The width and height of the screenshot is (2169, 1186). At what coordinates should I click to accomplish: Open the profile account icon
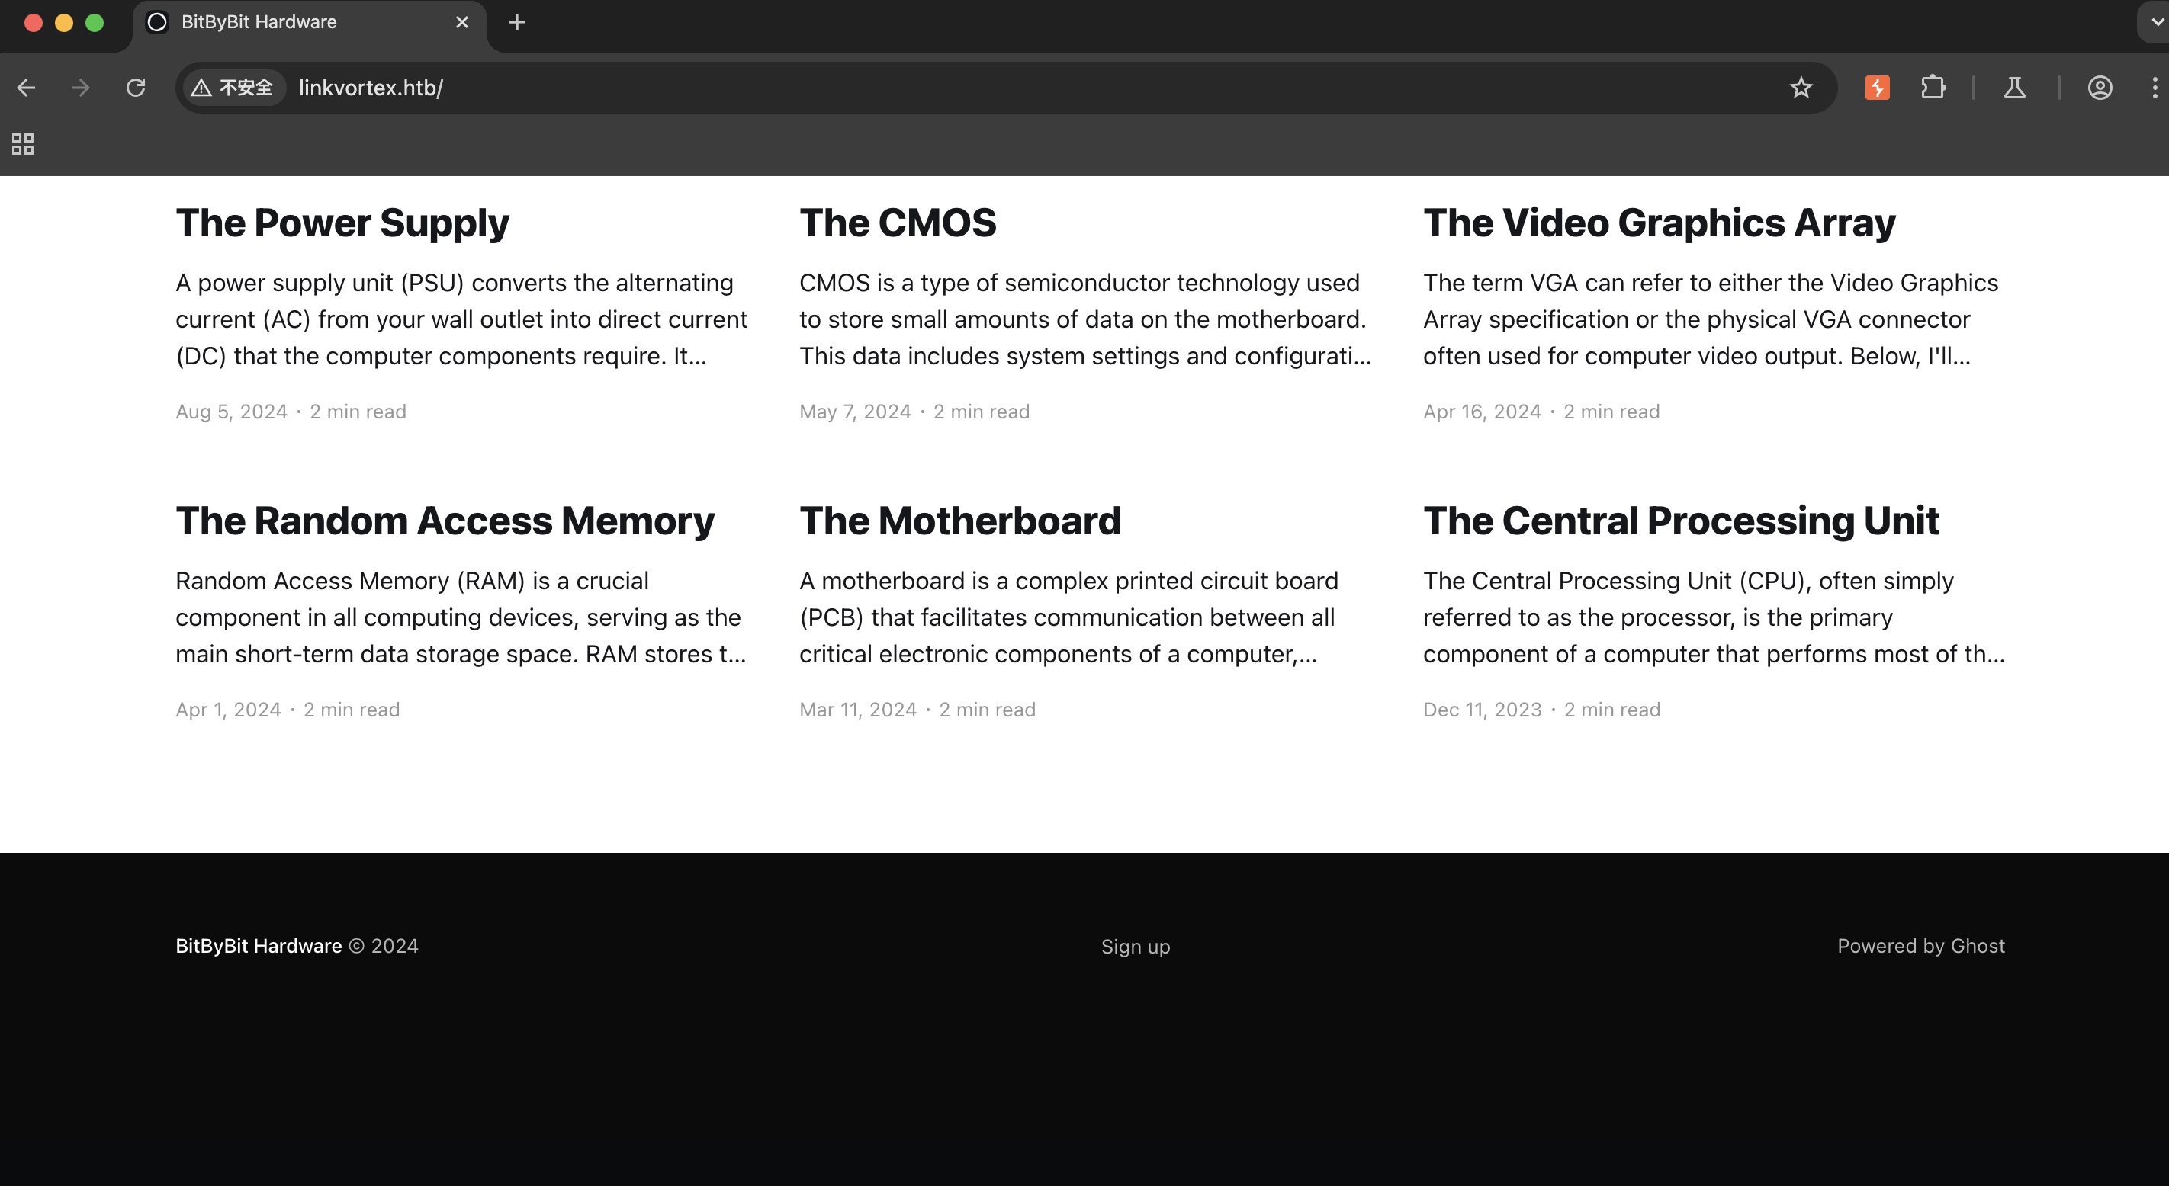point(2099,88)
